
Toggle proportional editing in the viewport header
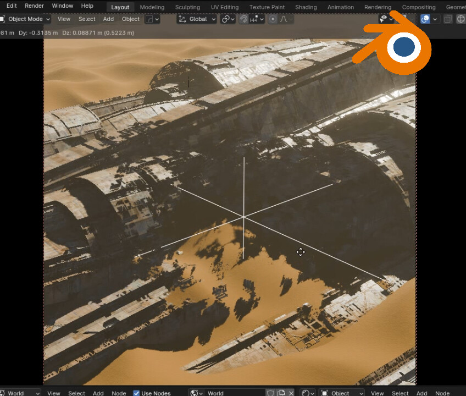(x=273, y=19)
